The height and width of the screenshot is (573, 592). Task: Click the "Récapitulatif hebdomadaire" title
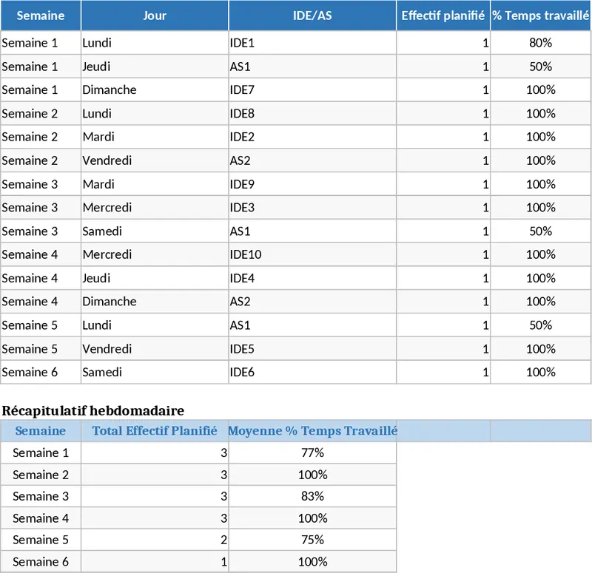pyautogui.click(x=92, y=410)
